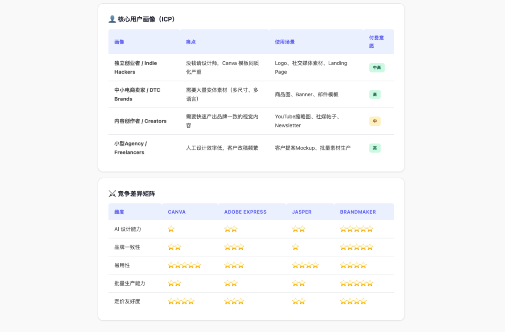Click the 批量生产能力 row label
505x332 pixels.
pyautogui.click(x=130, y=283)
